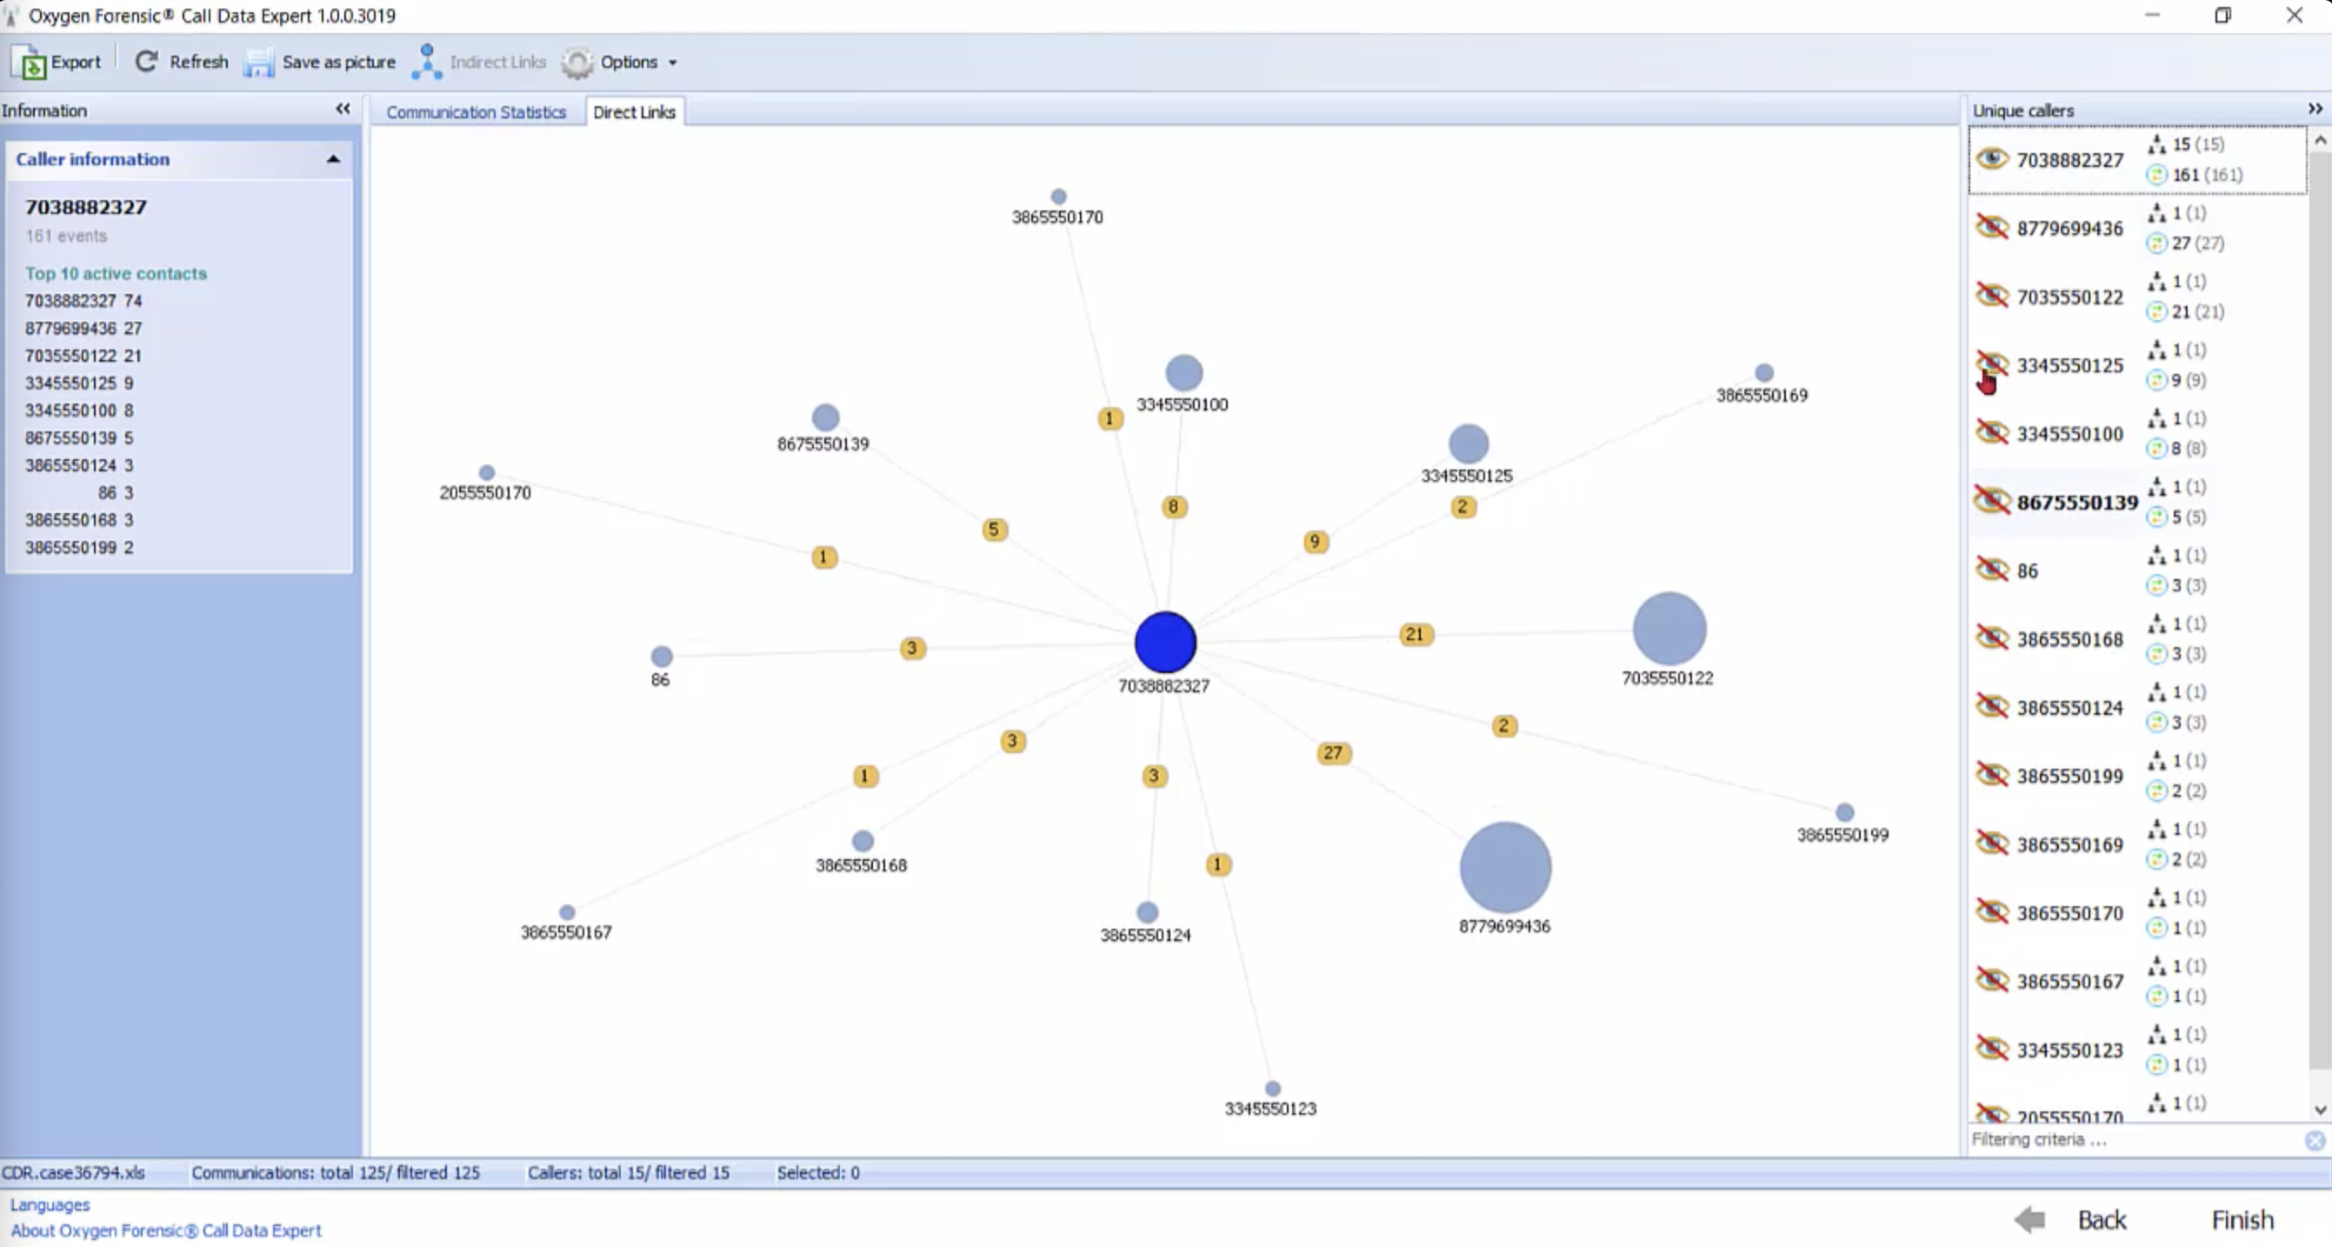Collapse the Information panel with double chevron
The image size is (2332, 1247).
(x=343, y=109)
